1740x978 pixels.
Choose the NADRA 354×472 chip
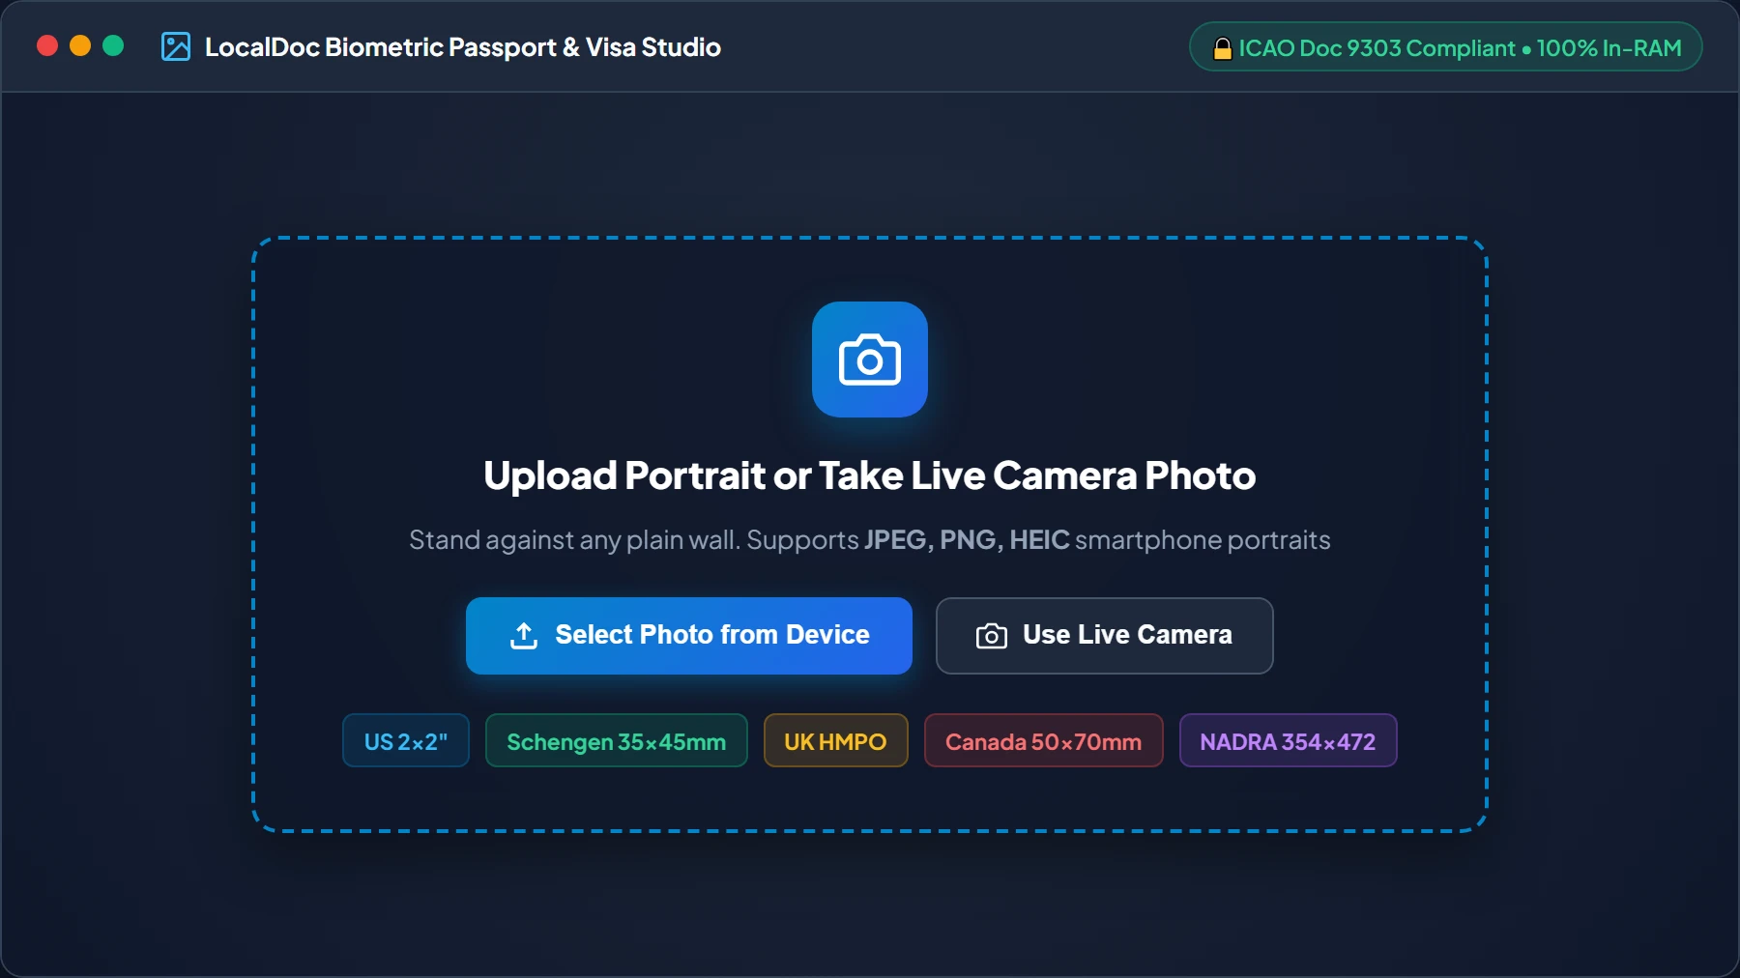pos(1289,741)
